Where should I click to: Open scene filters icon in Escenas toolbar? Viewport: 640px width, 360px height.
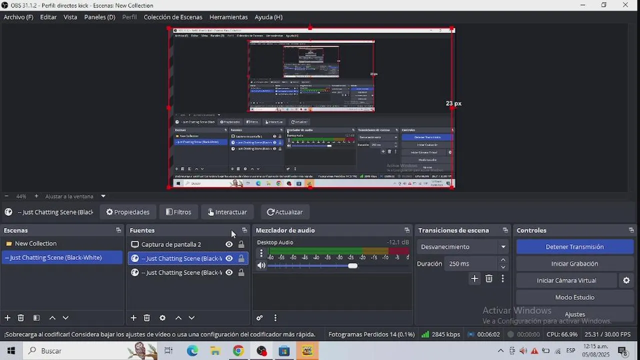(x=36, y=317)
